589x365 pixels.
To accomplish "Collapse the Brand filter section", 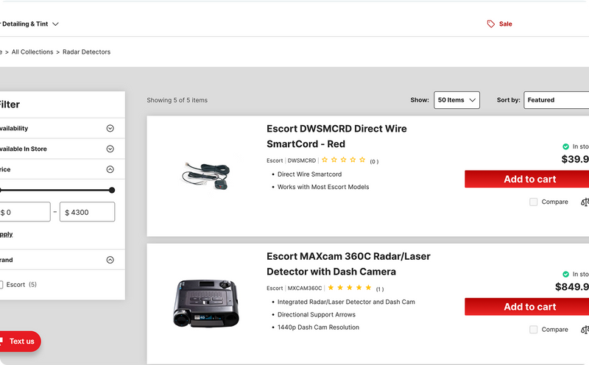I will [x=110, y=260].
